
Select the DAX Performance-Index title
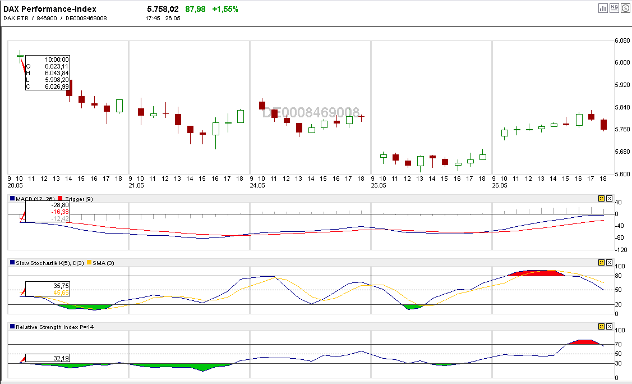pos(50,9)
